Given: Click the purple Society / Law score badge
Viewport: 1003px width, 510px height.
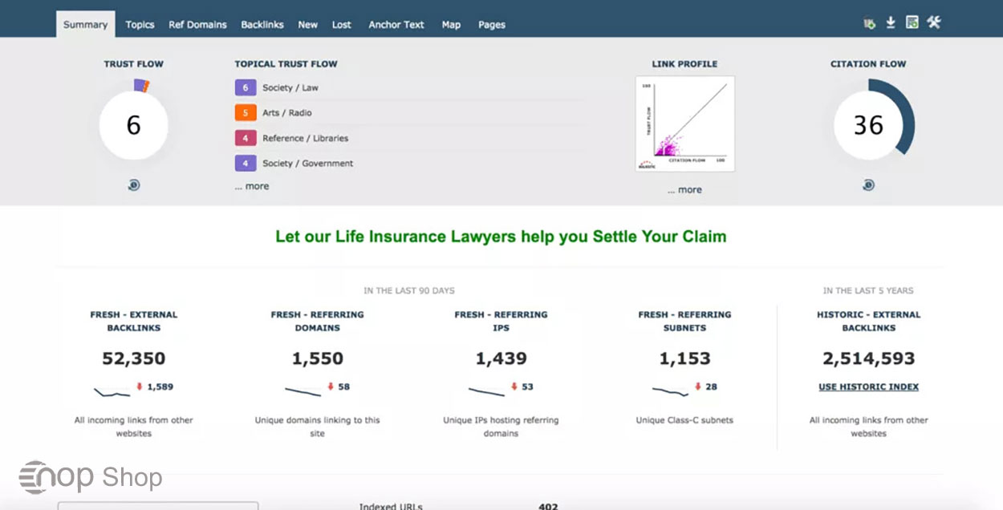Looking at the screenshot, I should pos(245,87).
